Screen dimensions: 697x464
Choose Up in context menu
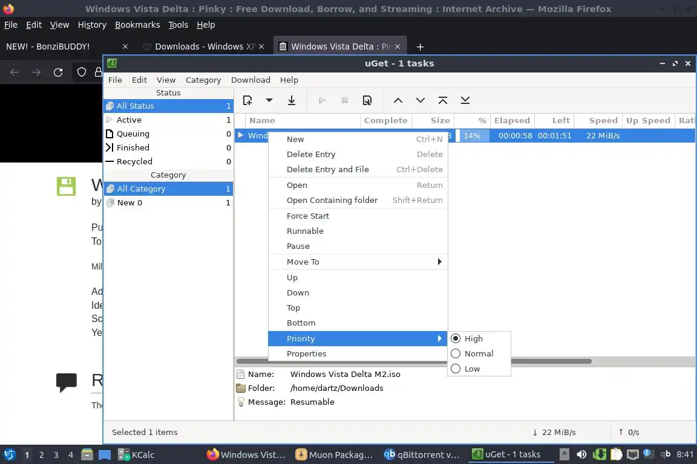[x=358, y=277]
